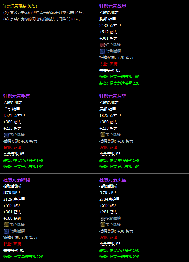189x262 pixels.
Task: Select the blue socket icon on 狂怒元素手套
Action: pos(6,135)
